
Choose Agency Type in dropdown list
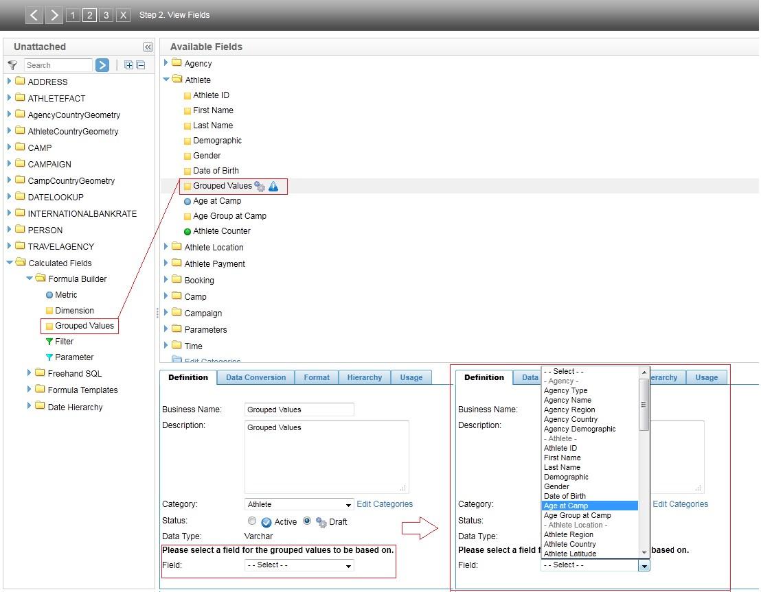pyautogui.click(x=589, y=390)
